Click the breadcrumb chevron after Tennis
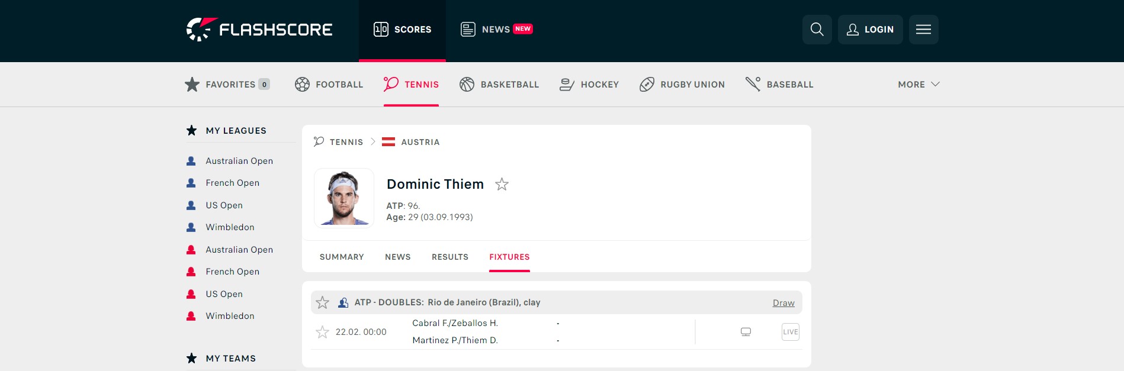 click(372, 142)
